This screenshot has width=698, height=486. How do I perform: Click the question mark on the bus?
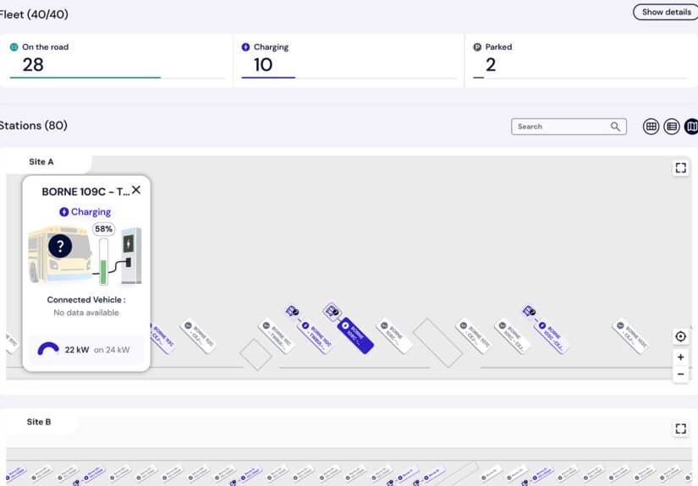point(60,246)
